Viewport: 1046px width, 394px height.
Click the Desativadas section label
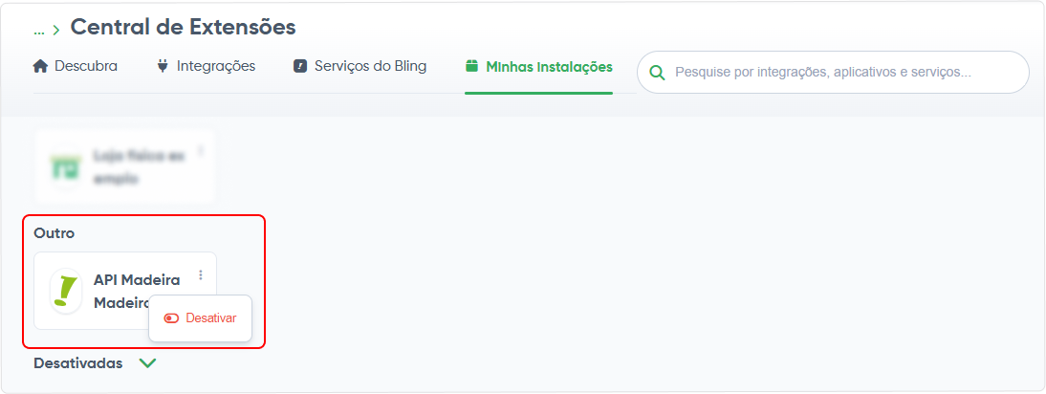78,363
